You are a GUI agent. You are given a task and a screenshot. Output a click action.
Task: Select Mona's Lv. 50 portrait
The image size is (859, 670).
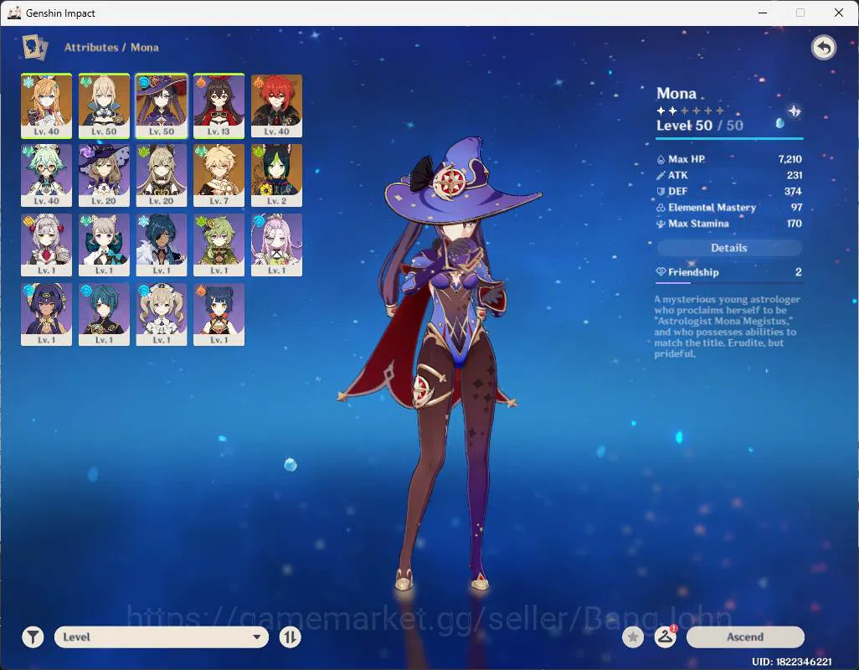[162, 106]
